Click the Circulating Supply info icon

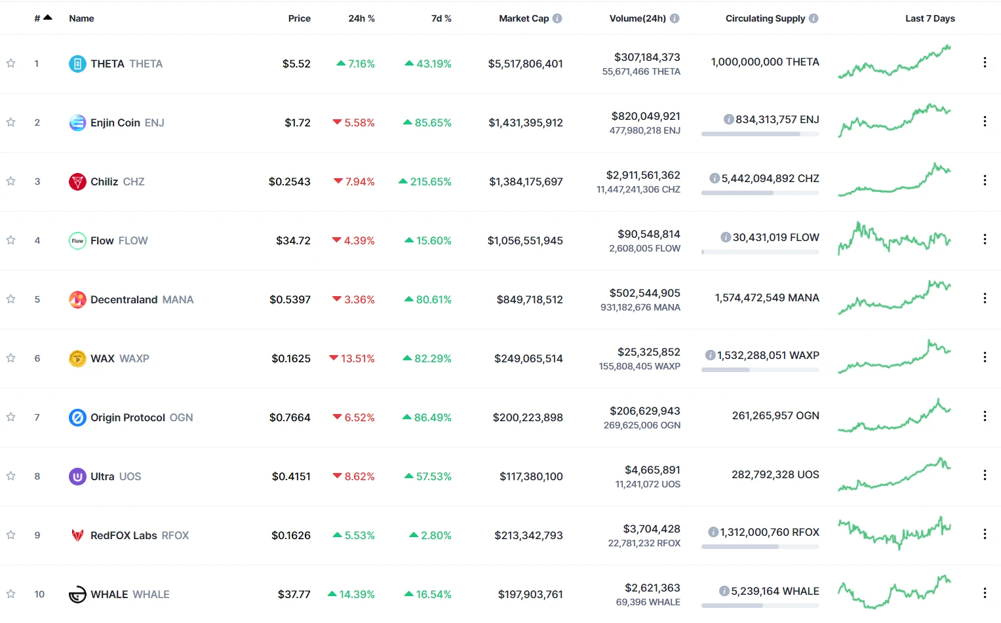pos(814,18)
